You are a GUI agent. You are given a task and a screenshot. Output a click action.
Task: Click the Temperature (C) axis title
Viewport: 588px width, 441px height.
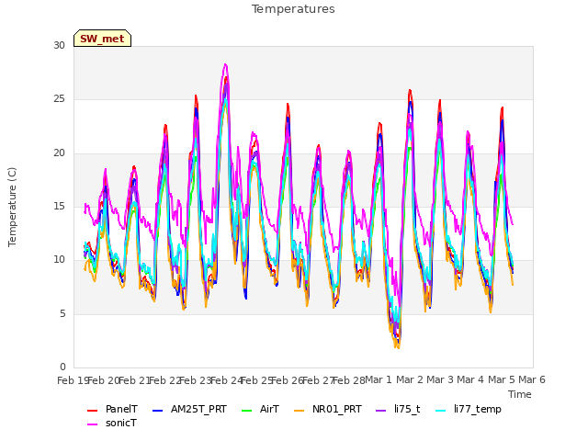pos(12,207)
